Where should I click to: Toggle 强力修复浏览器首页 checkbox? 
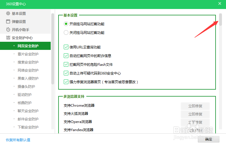click(66, 82)
